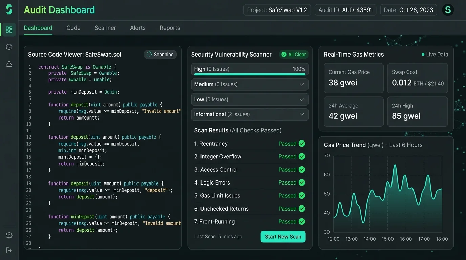Open the warning triangle alerts icon
The height and width of the screenshot is (260, 466).
point(9,64)
